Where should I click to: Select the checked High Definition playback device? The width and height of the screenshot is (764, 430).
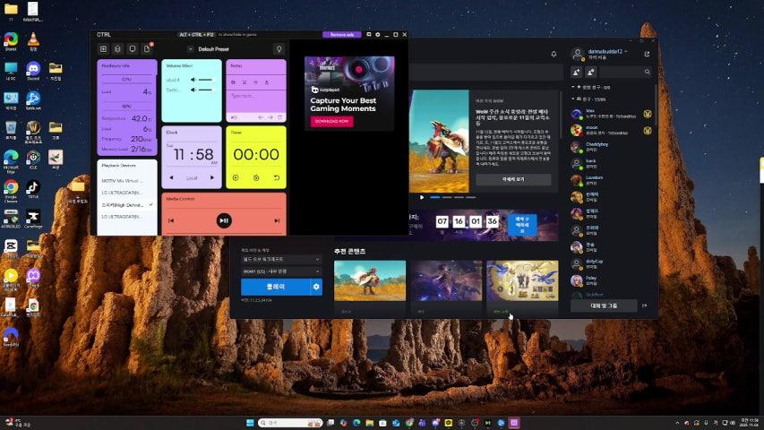coord(125,204)
